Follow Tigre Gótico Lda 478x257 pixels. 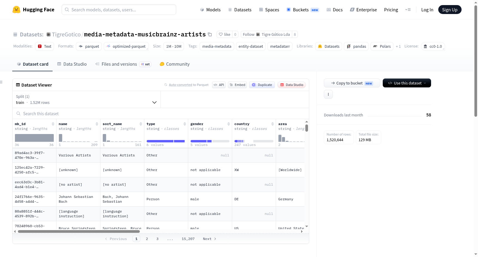pyautogui.click(x=266, y=34)
